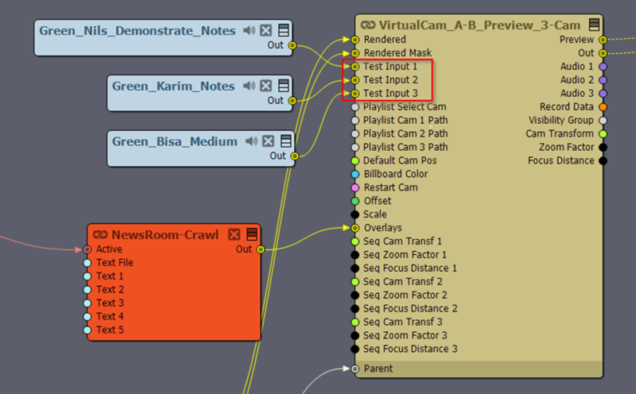Screen dimensions: 636x394
Task: Toggle active X icon on Green_Nils_Demonstrate_Notes node
Action: point(266,30)
